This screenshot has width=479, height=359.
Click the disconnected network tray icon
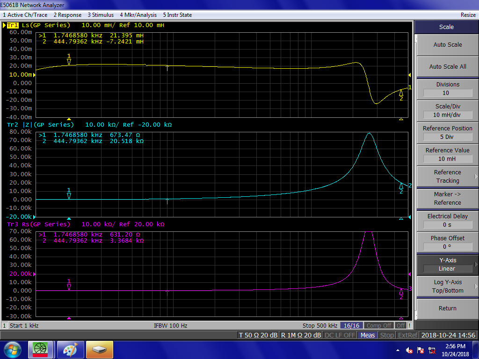432,350
